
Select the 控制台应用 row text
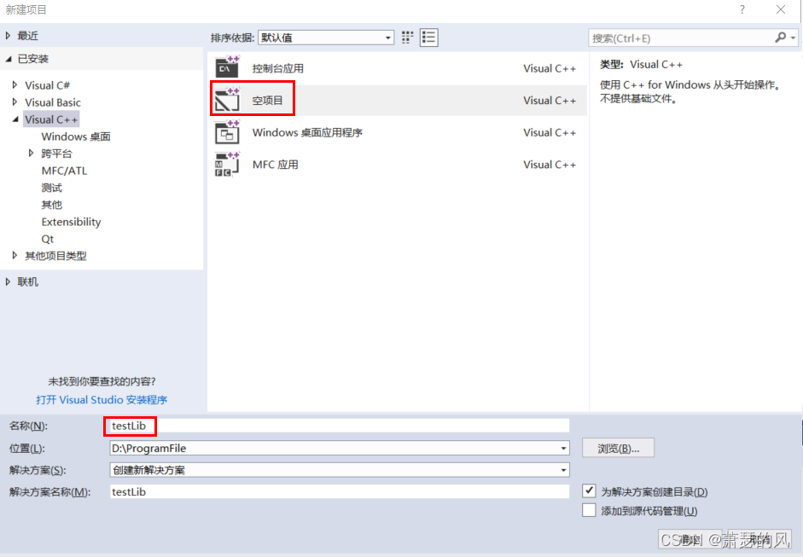(278, 68)
